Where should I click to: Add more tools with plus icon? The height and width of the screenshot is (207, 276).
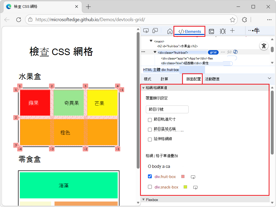tap(232, 31)
